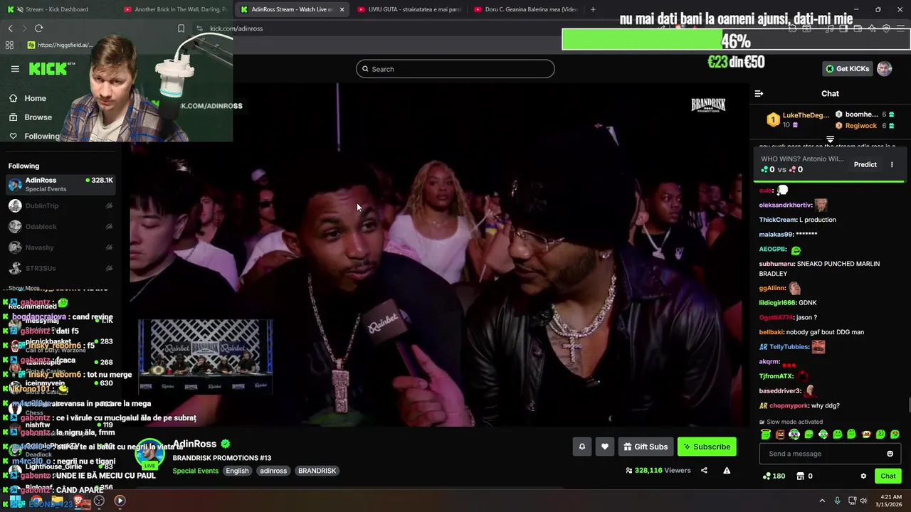Open the channel shop icon
Viewport: 911px width, 512px height.
pyautogui.click(x=800, y=476)
